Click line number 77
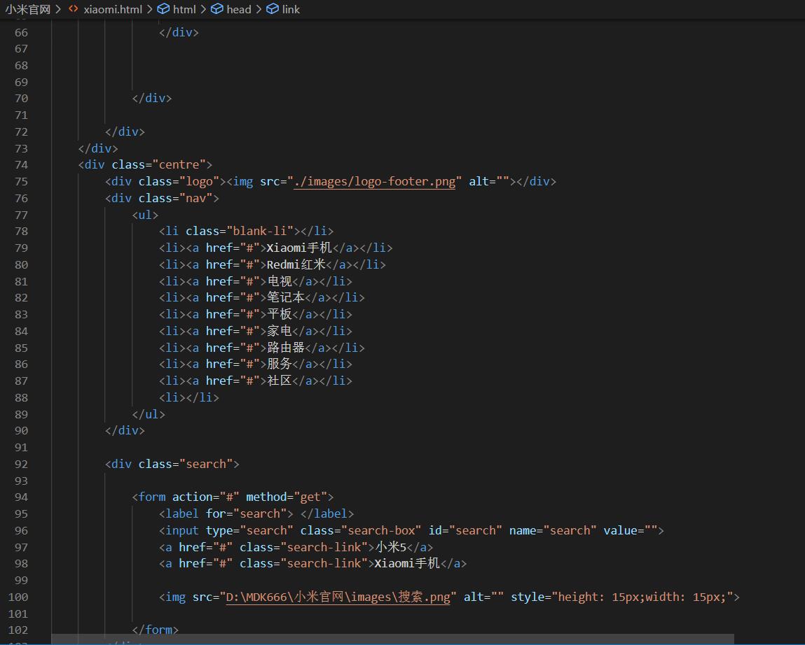Screen dimensions: 805x645 tap(21, 215)
